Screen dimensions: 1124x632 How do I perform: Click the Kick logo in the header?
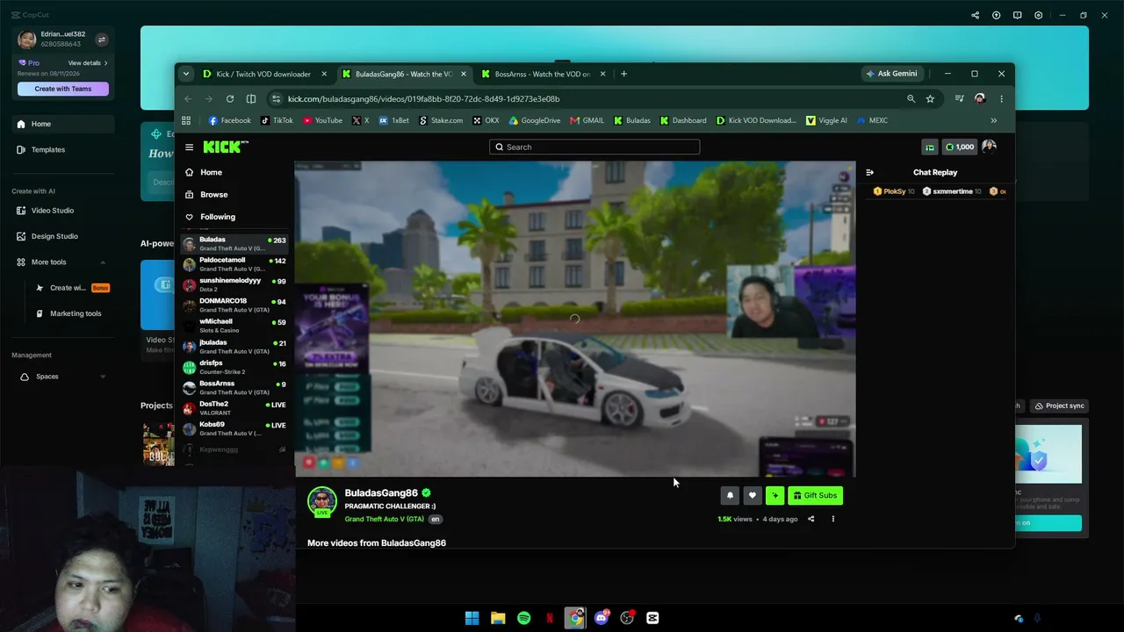point(226,147)
